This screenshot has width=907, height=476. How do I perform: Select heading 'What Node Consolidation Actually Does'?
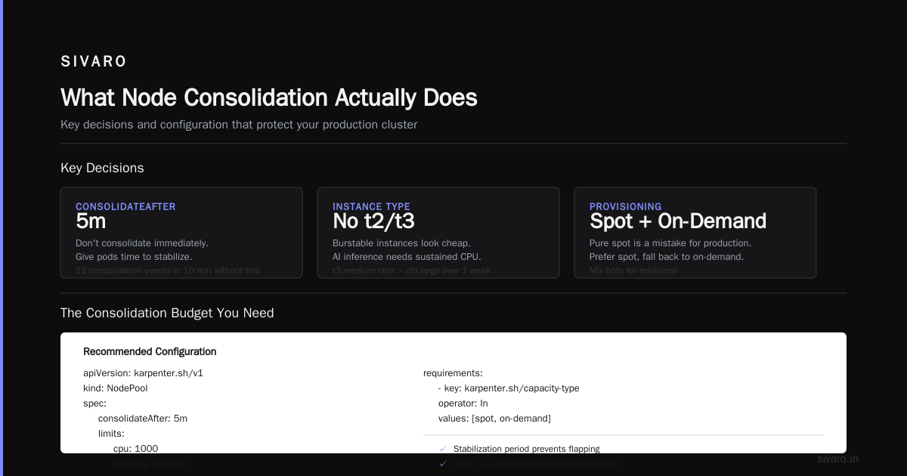269,97
